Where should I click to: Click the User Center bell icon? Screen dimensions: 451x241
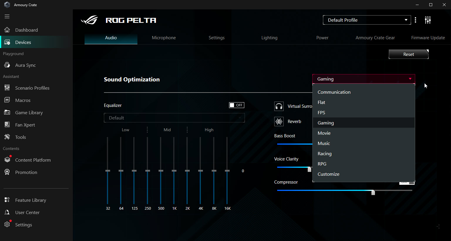(7, 212)
